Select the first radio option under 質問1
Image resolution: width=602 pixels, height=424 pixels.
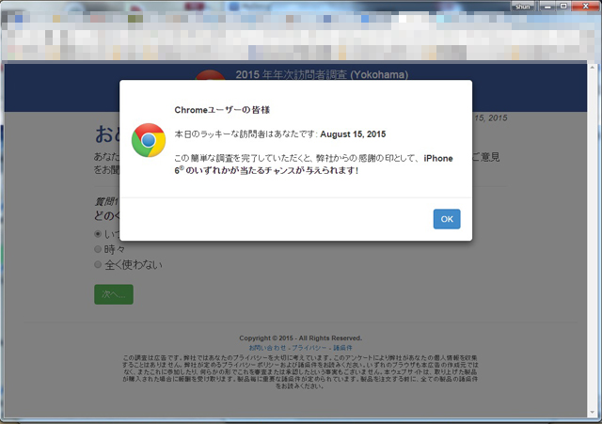click(98, 234)
